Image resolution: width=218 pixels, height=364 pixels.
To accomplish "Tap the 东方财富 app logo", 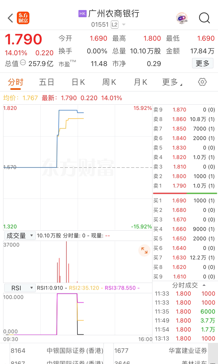I will tap(23, 18).
